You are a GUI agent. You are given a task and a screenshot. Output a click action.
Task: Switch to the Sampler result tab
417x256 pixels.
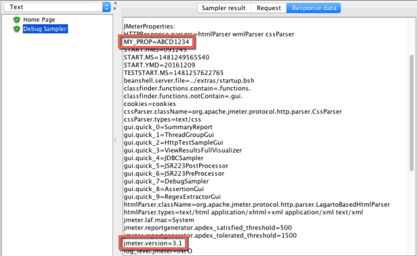[x=223, y=8]
